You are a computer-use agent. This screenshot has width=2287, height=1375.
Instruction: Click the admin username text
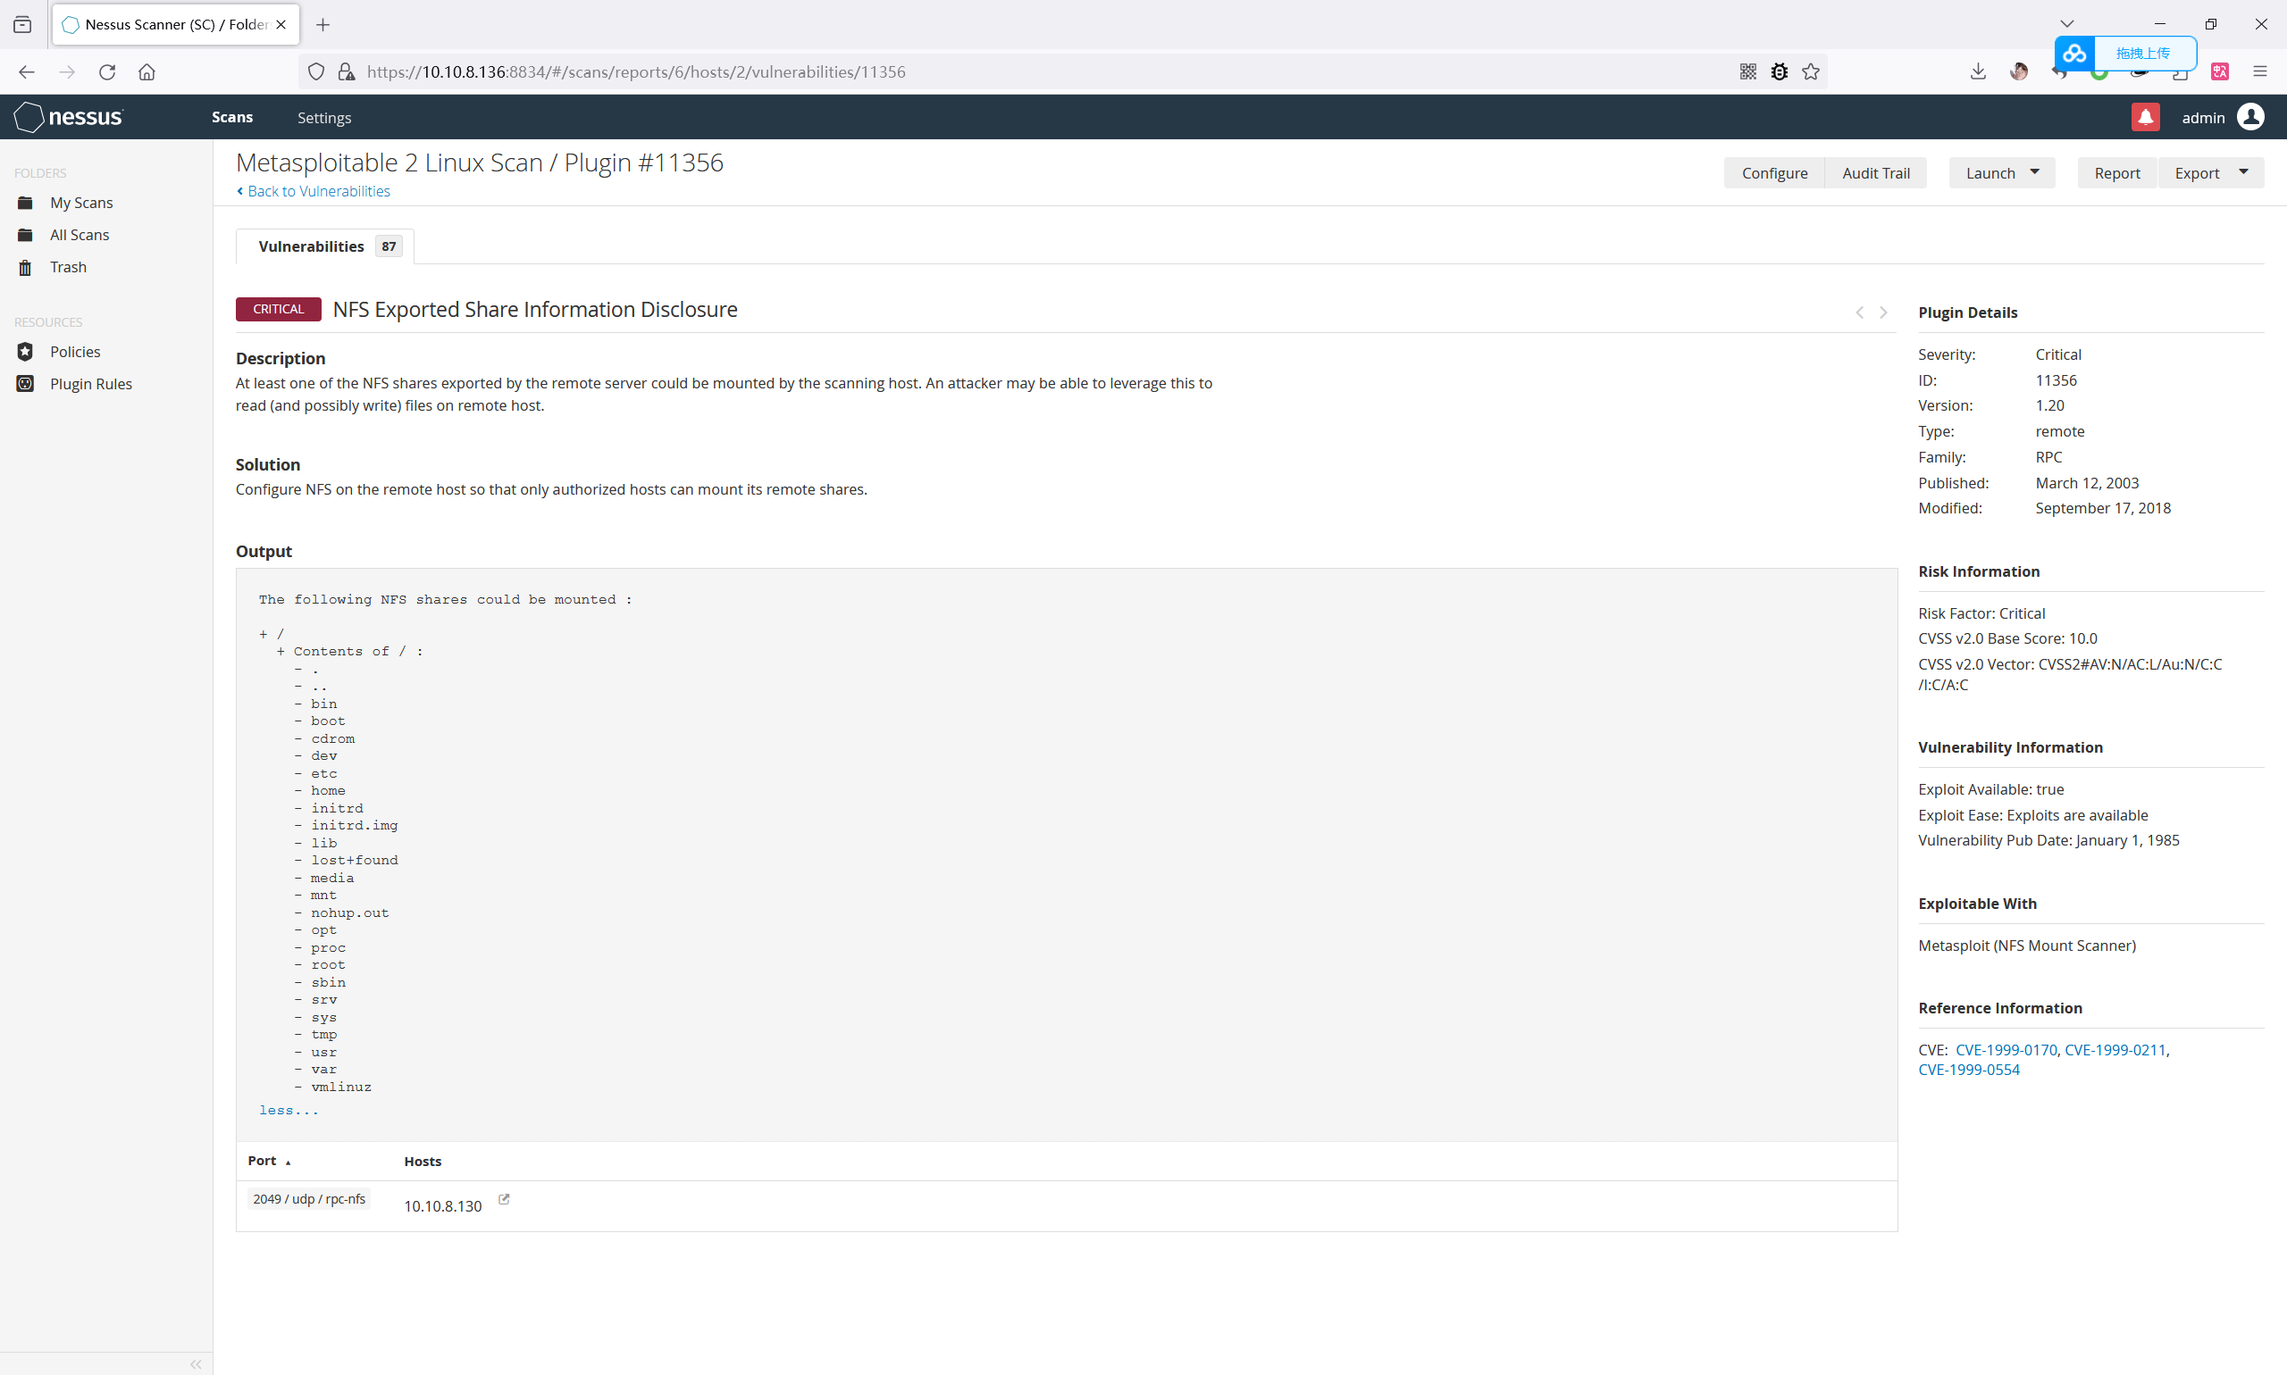pyautogui.click(x=2203, y=118)
